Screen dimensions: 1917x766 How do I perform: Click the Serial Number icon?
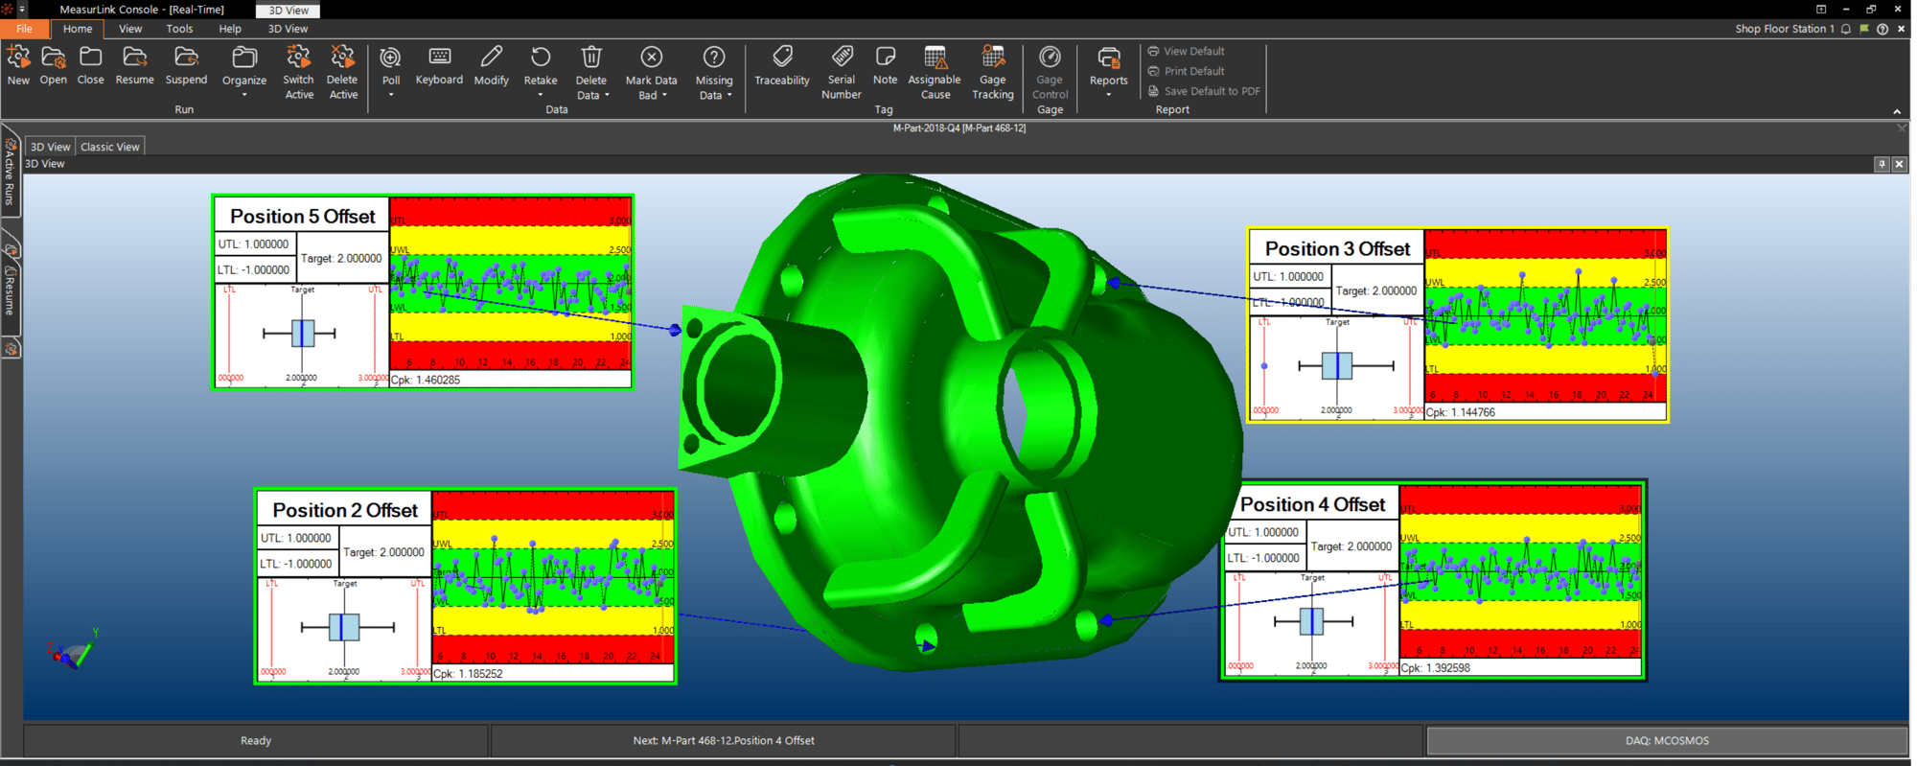click(x=842, y=72)
